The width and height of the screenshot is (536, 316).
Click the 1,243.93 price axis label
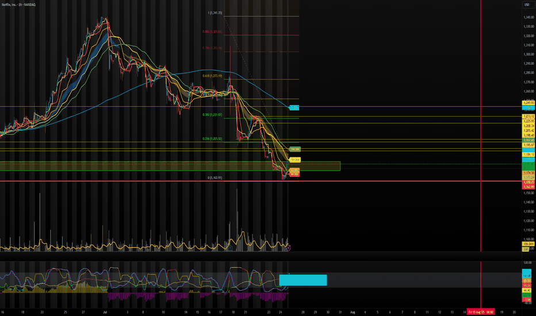tap(529, 103)
